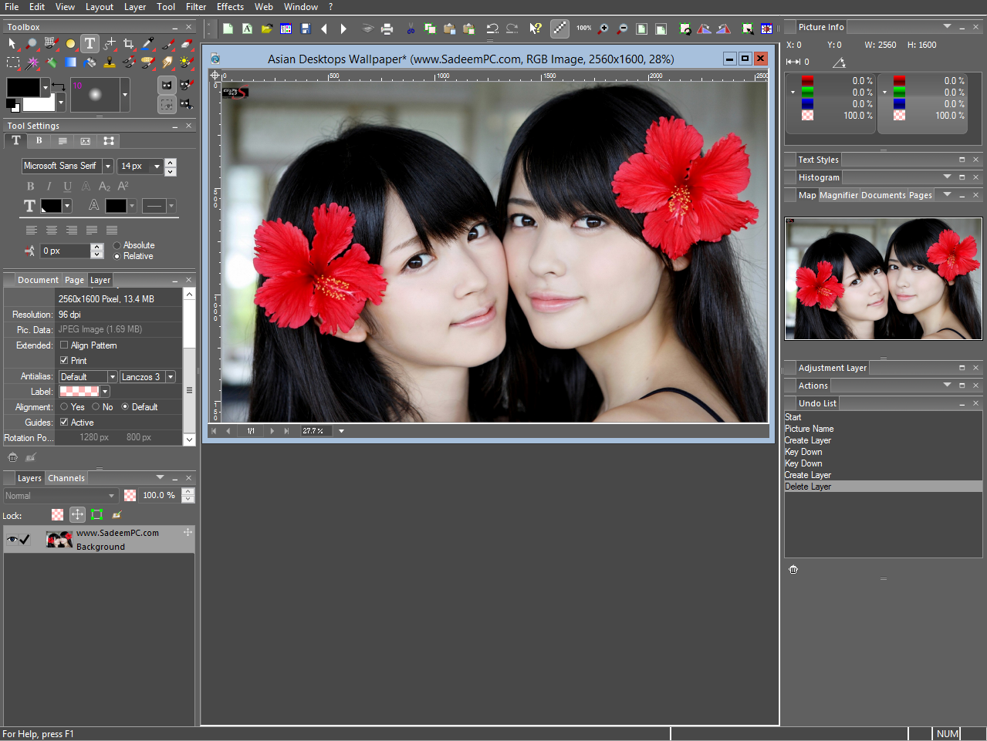Choose the Eraser tool
The width and height of the screenshot is (987, 741).
186,44
